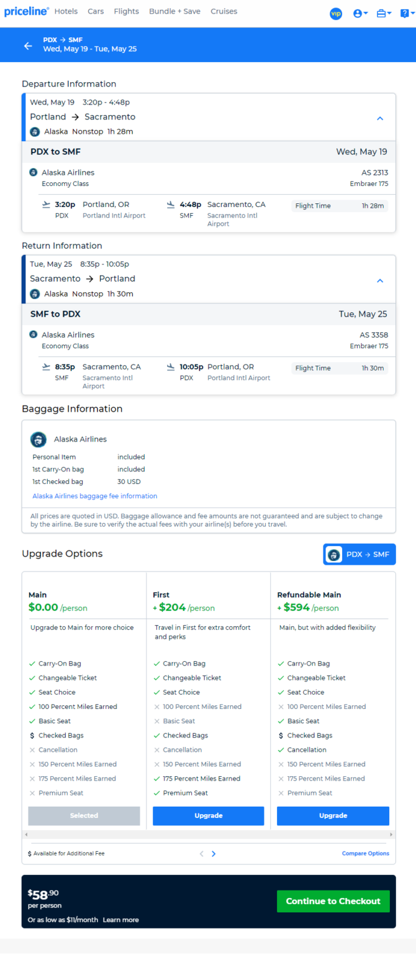The image size is (416, 954).
Task: Open Bundle + Save
Action: click(174, 11)
